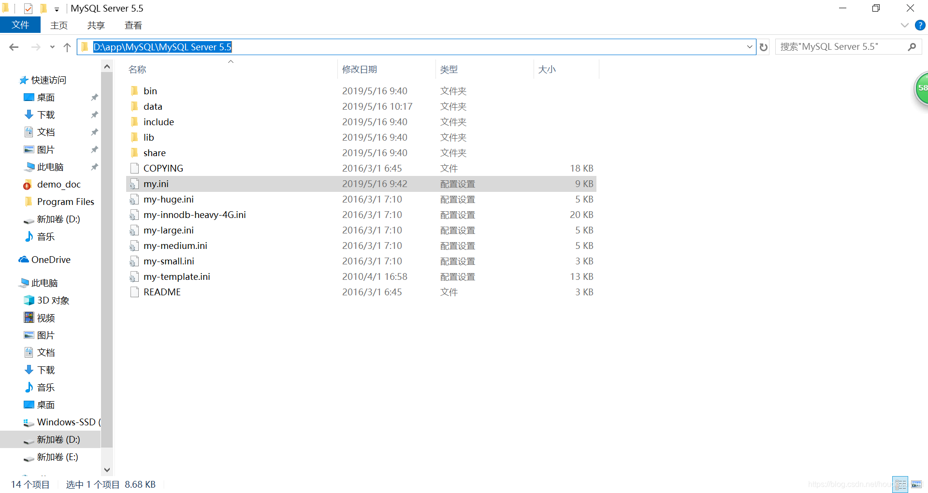Select the lib folder icon
Screen dimensions: 928x493
click(x=134, y=137)
